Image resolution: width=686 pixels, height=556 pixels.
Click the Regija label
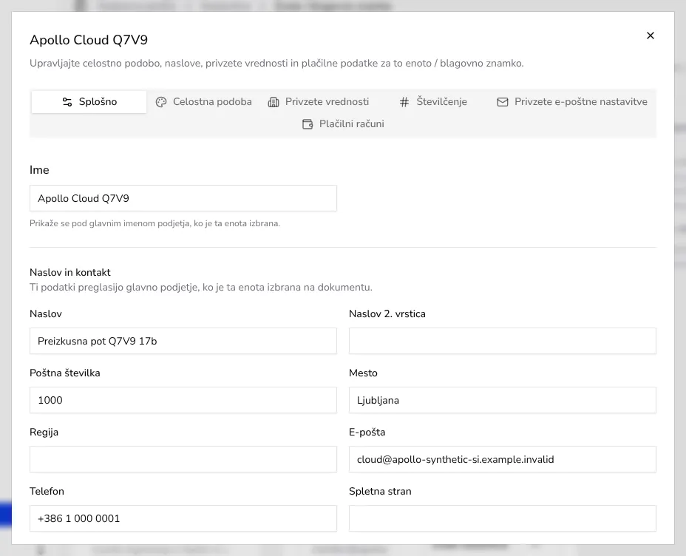coord(44,433)
